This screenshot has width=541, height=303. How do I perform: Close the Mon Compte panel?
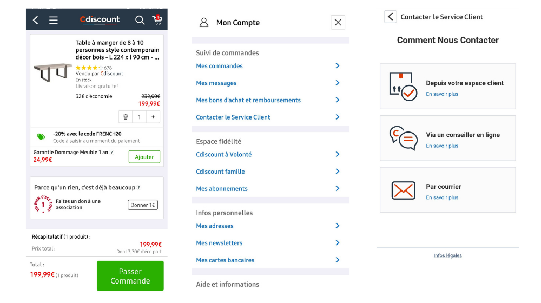tap(338, 22)
